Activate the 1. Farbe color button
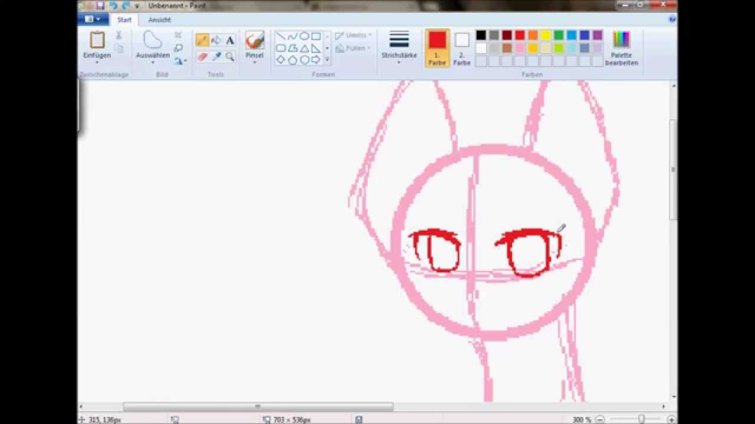The height and width of the screenshot is (424, 755). pyautogui.click(x=437, y=48)
